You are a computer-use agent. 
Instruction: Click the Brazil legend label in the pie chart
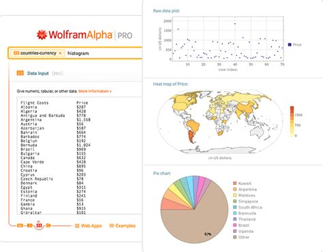tap(244, 225)
